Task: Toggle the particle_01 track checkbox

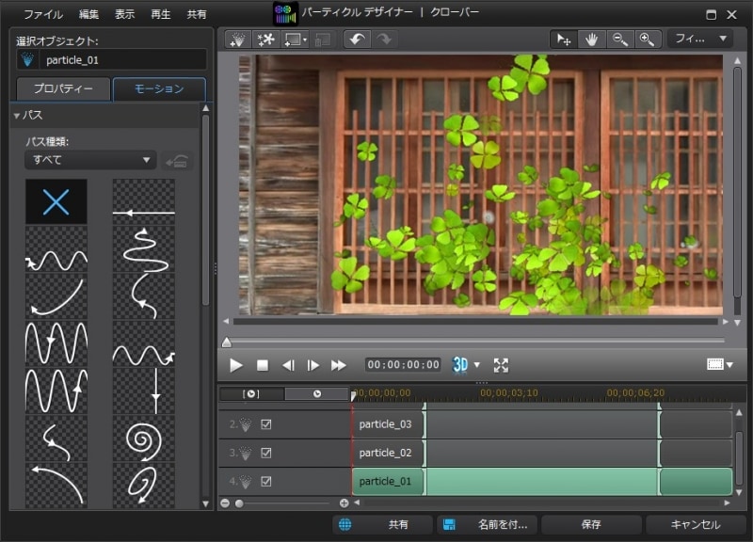Action: click(266, 481)
